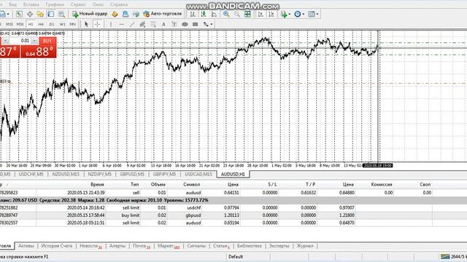Open the История Счета terminal tab

[57, 246]
